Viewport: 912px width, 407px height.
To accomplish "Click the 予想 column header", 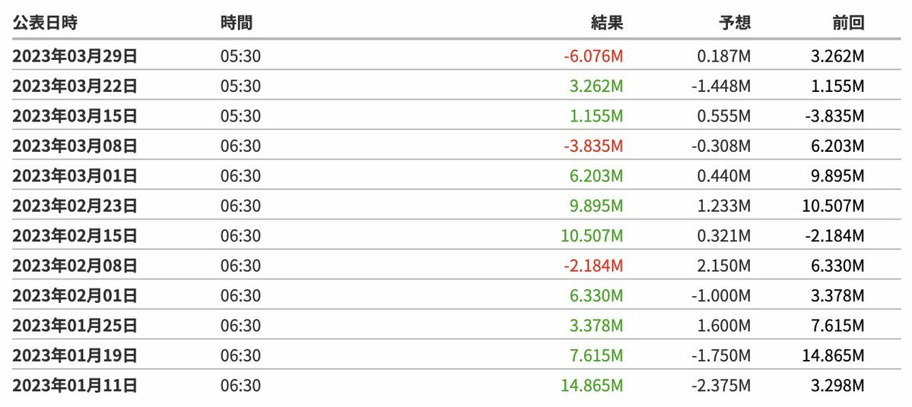I will click(x=735, y=23).
